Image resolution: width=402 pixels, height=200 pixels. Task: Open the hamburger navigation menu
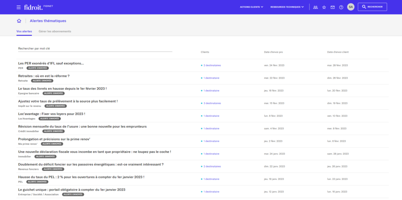click(x=19, y=7)
